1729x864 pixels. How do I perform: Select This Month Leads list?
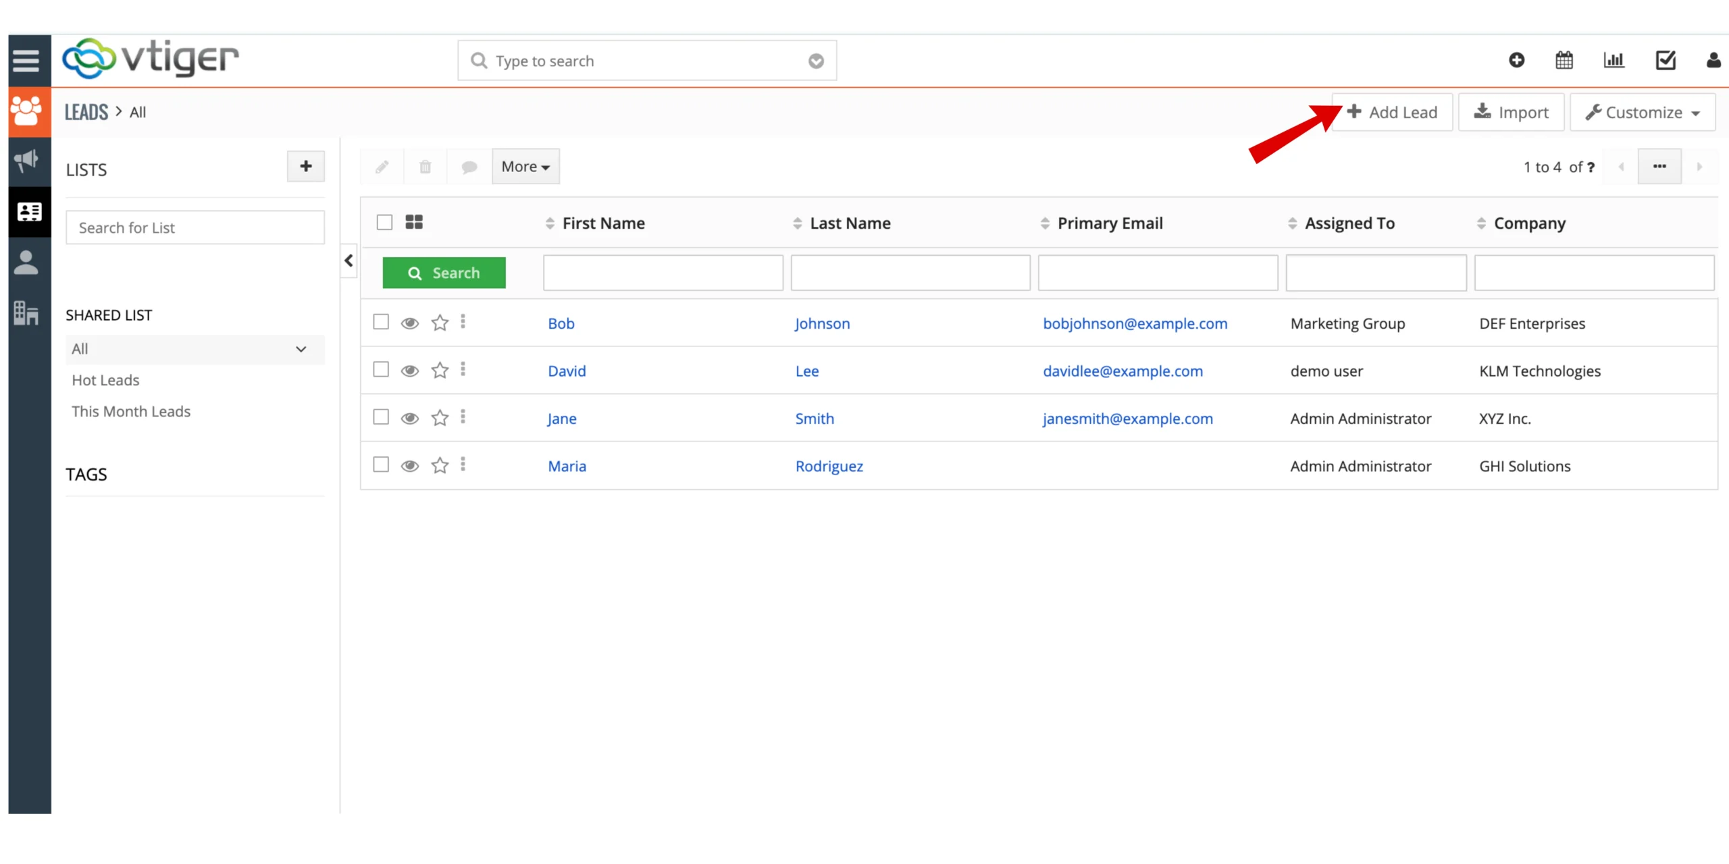click(x=131, y=411)
